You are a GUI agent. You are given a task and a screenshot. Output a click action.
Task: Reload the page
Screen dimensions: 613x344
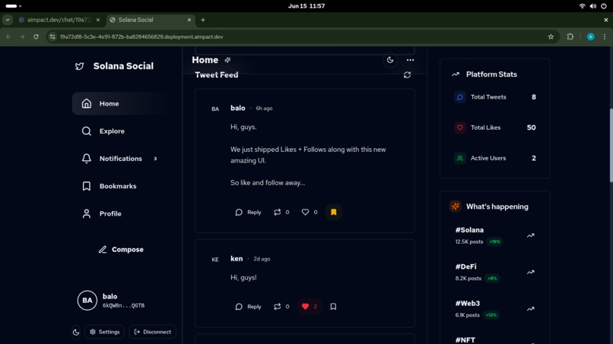tap(36, 36)
